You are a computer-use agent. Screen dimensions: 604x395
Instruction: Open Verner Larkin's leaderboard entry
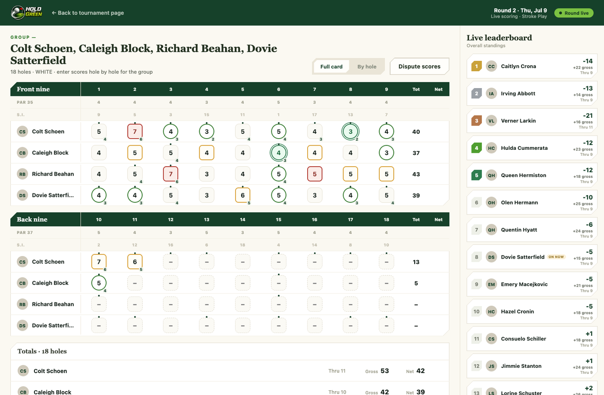click(x=531, y=120)
